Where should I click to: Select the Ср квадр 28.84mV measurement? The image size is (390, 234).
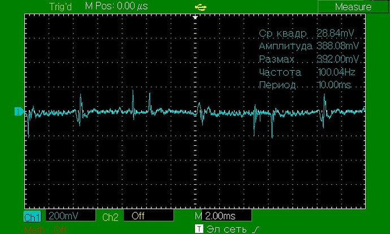[x=308, y=33]
